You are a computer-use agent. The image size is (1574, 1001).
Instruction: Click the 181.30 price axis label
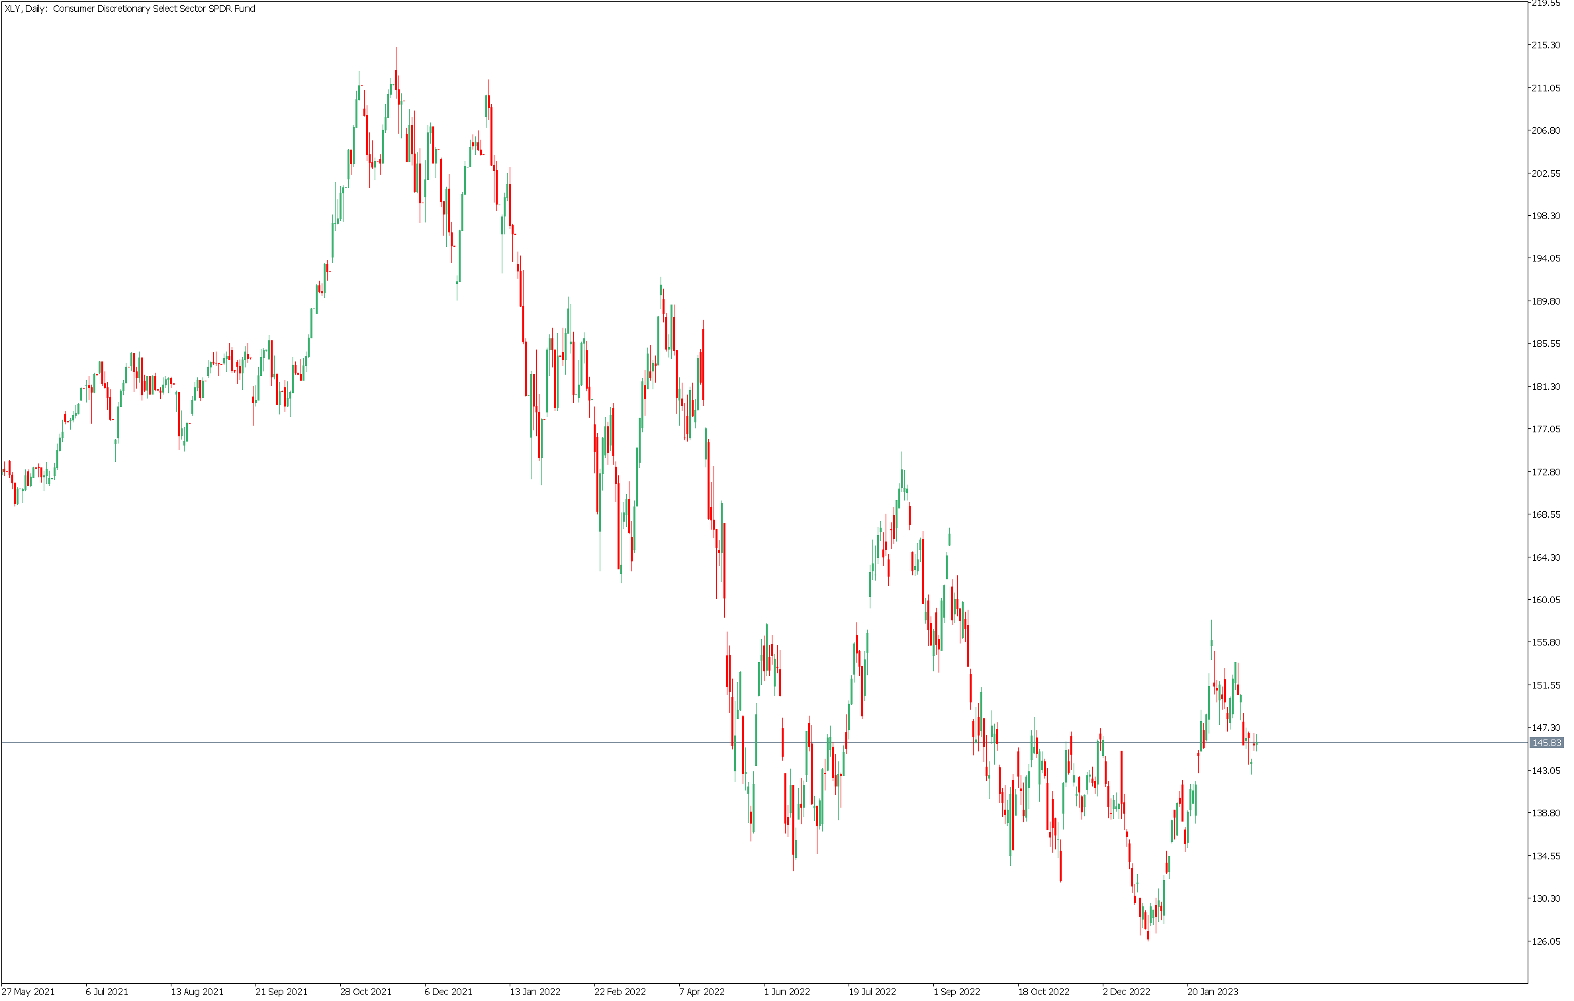click(1547, 387)
